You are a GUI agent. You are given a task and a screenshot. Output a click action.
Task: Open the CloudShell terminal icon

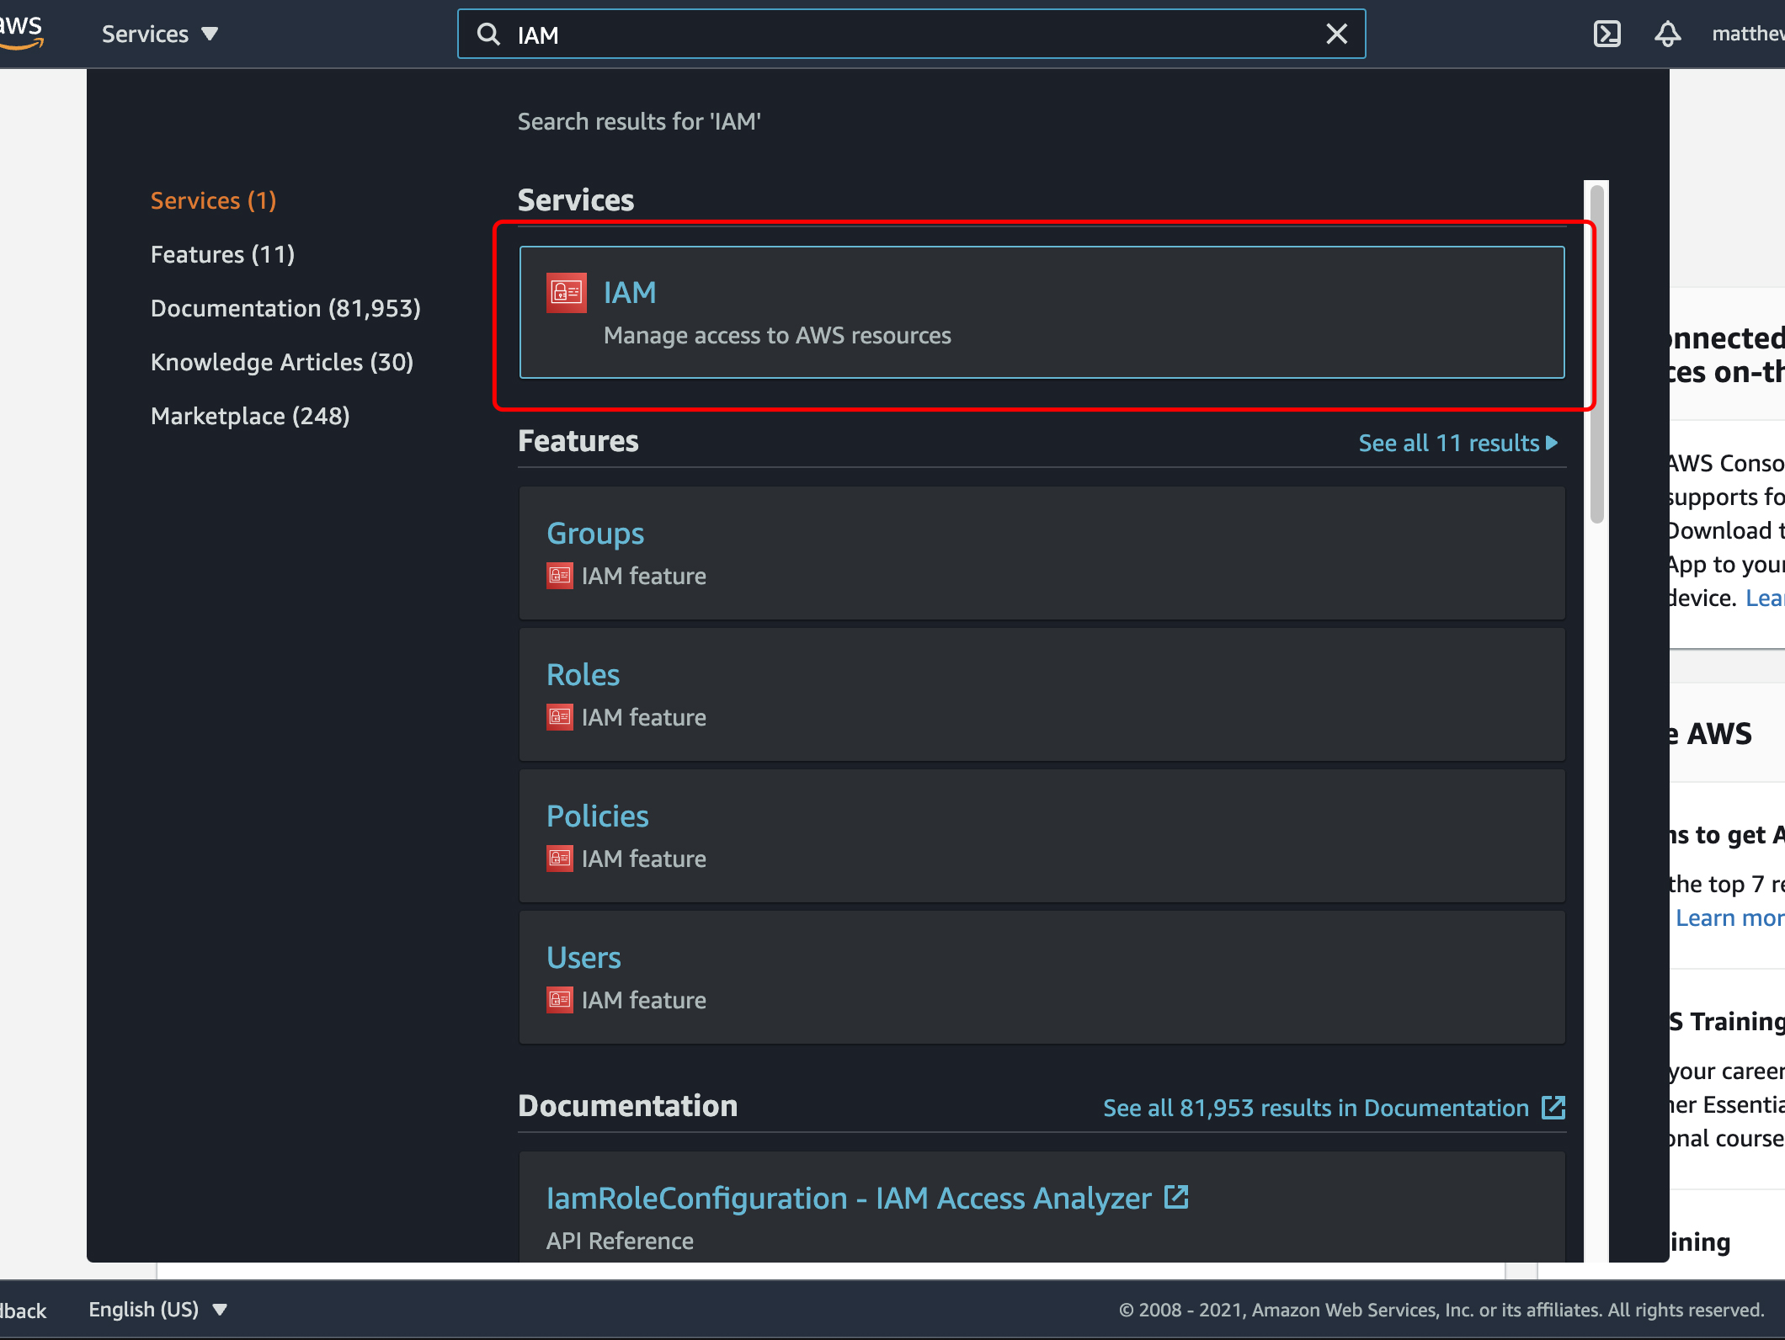pos(1606,34)
